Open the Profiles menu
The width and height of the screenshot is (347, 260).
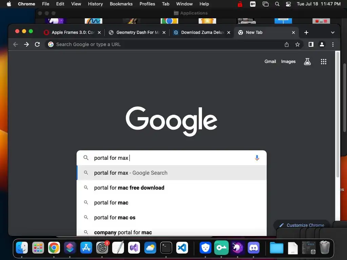pos(147,4)
